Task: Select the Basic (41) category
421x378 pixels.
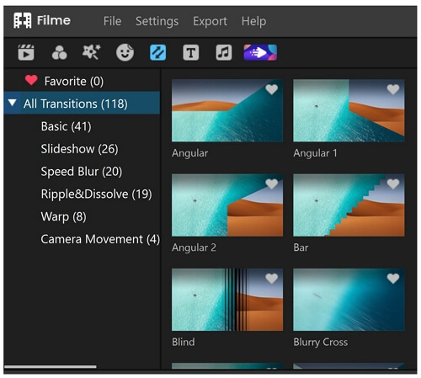Action: pyautogui.click(x=67, y=126)
